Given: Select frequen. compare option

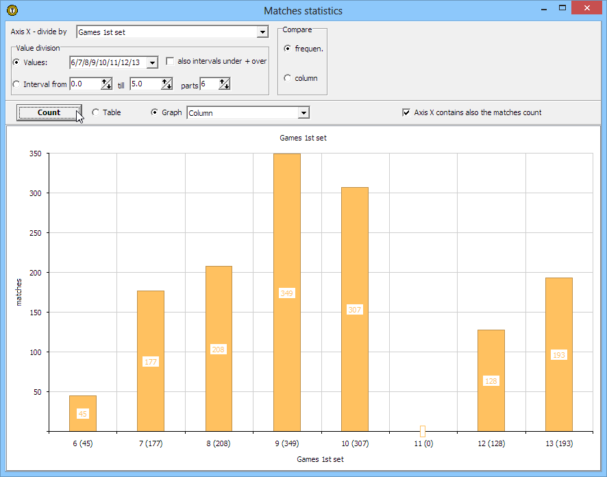Looking at the screenshot, I should coord(287,48).
